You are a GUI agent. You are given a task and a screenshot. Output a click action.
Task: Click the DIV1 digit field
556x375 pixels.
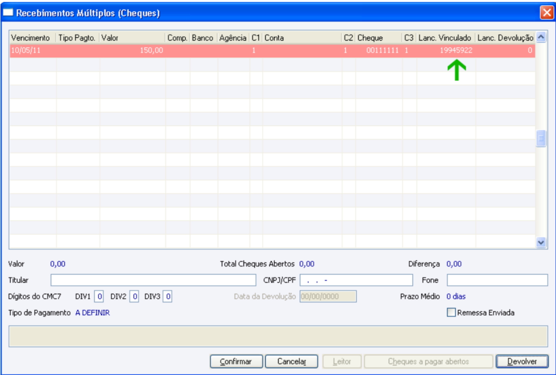click(99, 297)
